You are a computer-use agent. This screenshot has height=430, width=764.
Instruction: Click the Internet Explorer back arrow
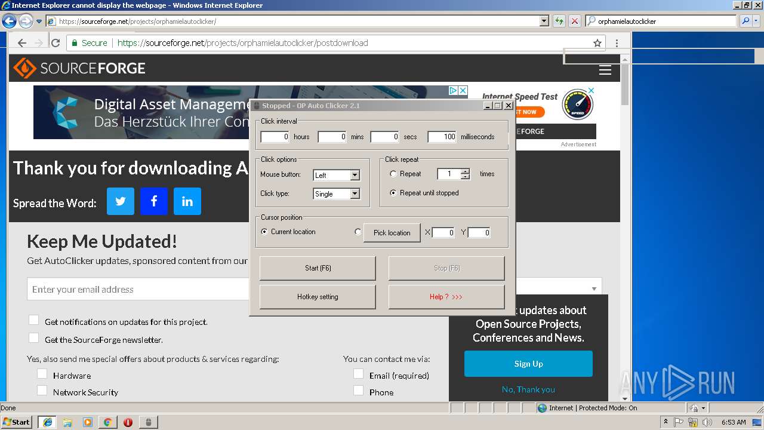[9, 21]
